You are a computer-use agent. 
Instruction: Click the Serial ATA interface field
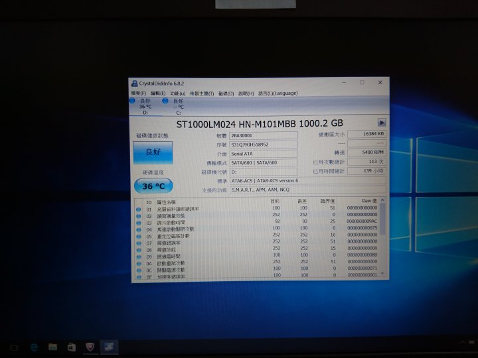click(x=264, y=154)
